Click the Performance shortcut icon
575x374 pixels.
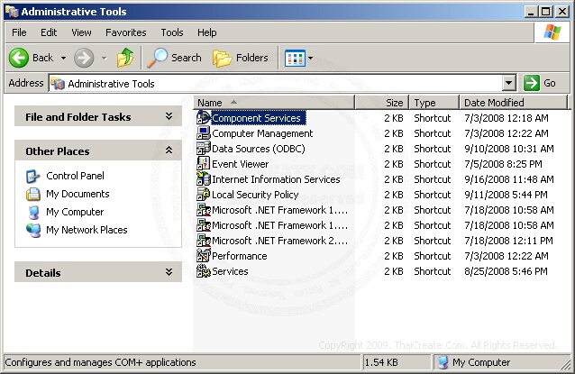pyautogui.click(x=204, y=256)
